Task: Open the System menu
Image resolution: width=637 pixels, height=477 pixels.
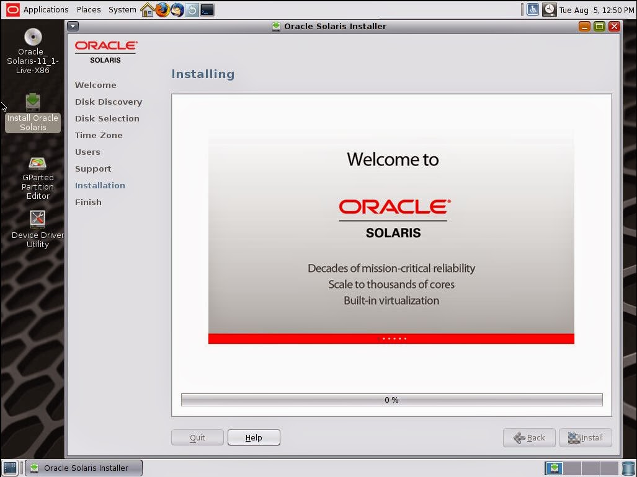Action: point(122,9)
